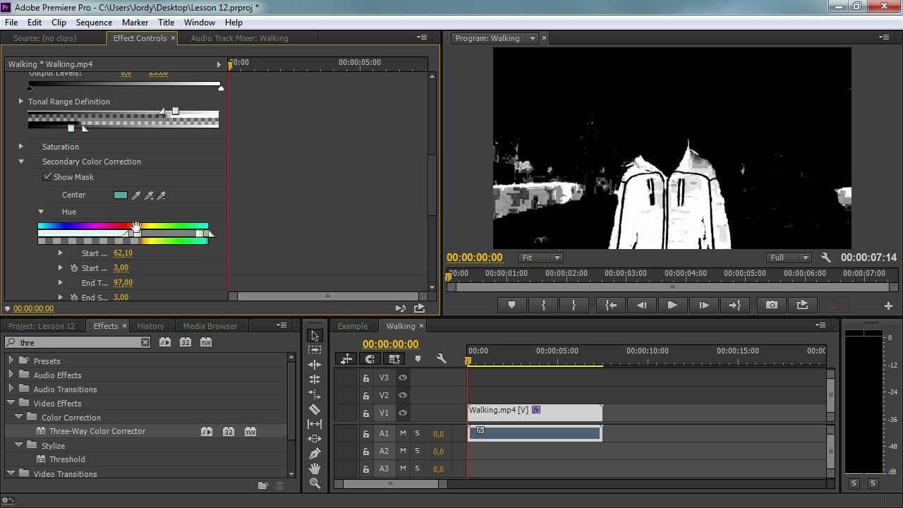
Task: Expand the Audio Effects folder
Action: (11, 375)
